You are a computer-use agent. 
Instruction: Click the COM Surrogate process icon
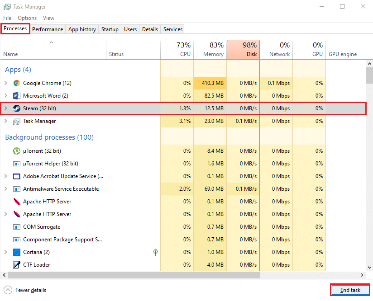coord(16,227)
